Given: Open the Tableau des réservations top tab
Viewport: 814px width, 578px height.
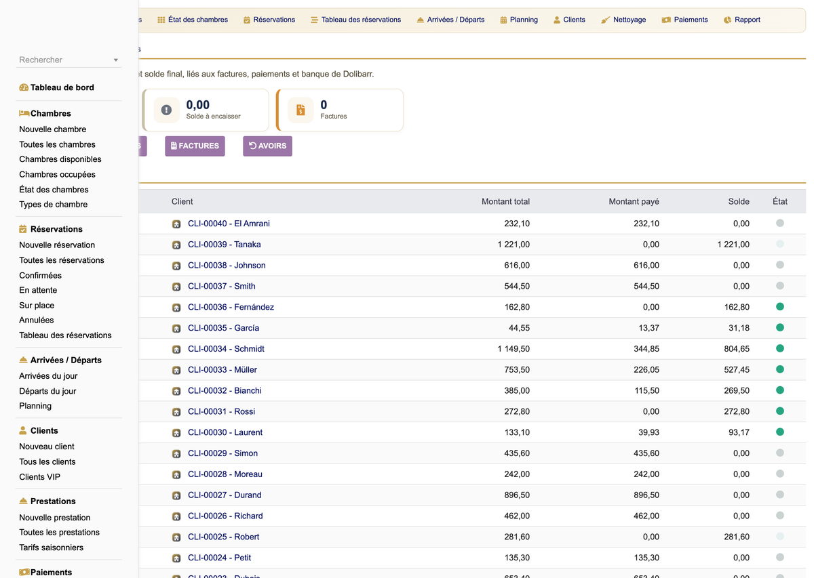Looking at the screenshot, I should click(x=355, y=20).
